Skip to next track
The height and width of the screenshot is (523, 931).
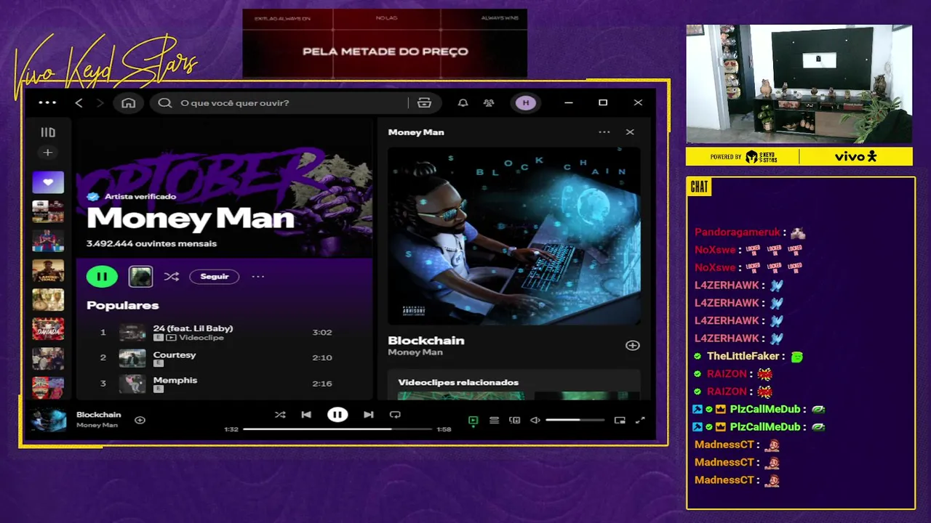(369, 415)
